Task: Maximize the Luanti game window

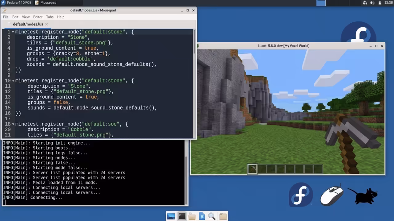Action: 376,46
